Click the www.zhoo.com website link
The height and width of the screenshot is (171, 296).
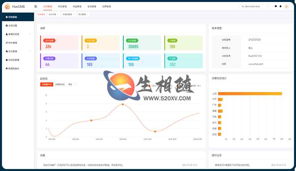pyautogui.click(x=256, y=64)
